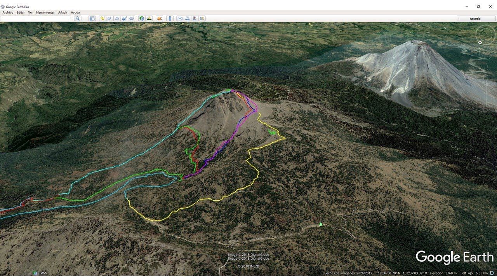Open the Archivo menu
Image resolution: width=497 pixels, height=280 pixels.
tap(8, 12)
